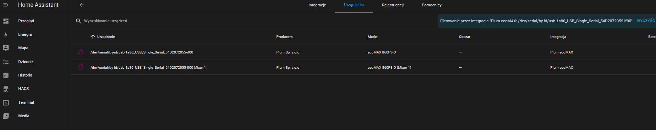
Task: Open the Terminal console icon
Action: (x=6, y=102)
